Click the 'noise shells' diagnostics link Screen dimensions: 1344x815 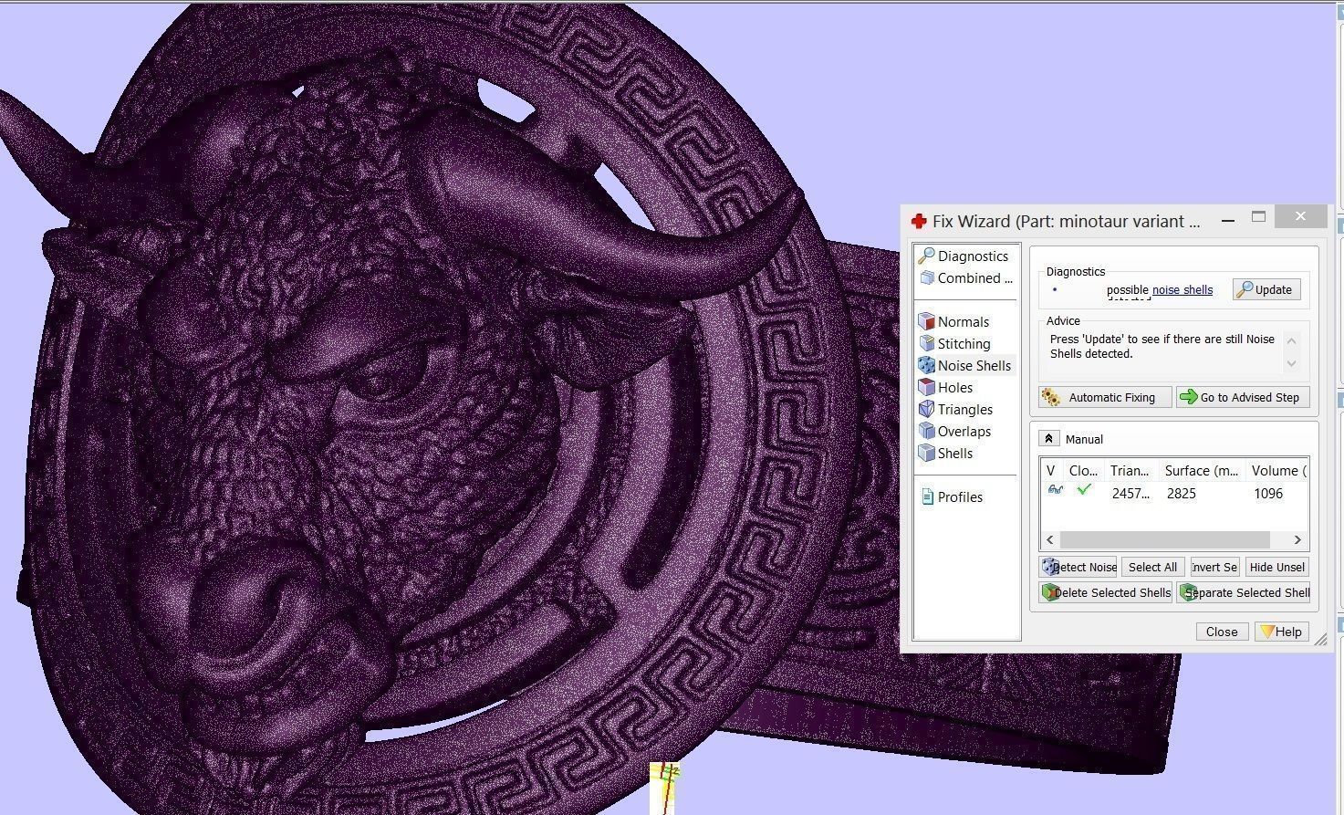click(x=1183, y=290)
